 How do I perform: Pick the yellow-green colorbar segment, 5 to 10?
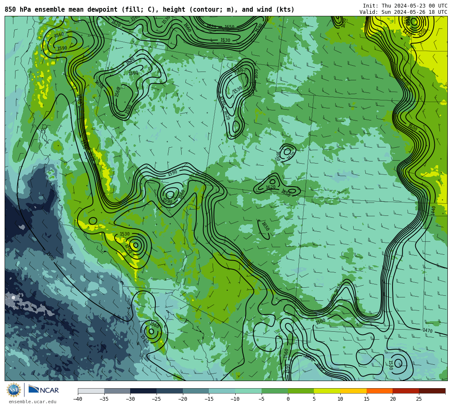click(327, 391)
